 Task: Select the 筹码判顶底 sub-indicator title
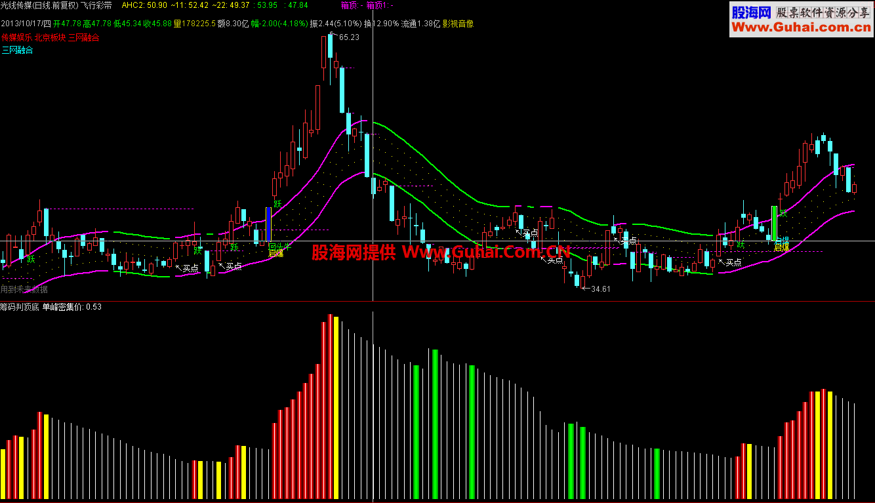tap(20, 306)
